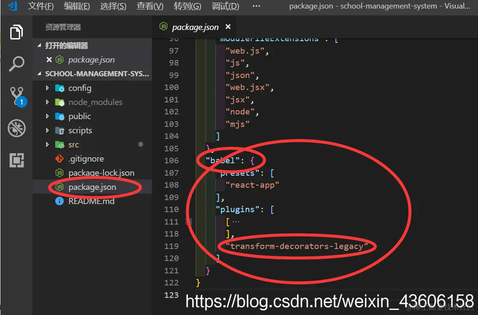Open the 选择(S) menu
Image resolution: width=478 pixels, height=315 pixels.
(x=113, y=6)
